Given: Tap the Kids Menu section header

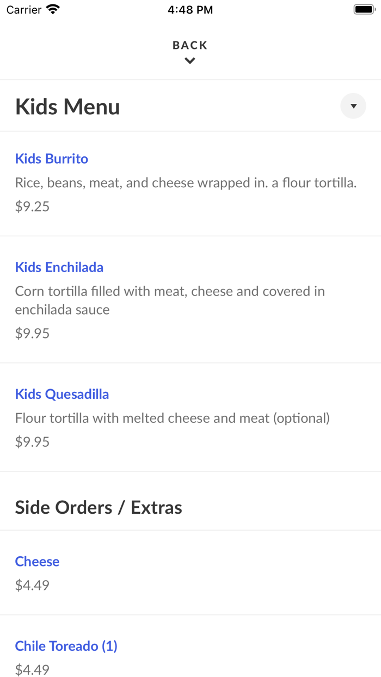Looking at the screenshot, I should (67, 106).
